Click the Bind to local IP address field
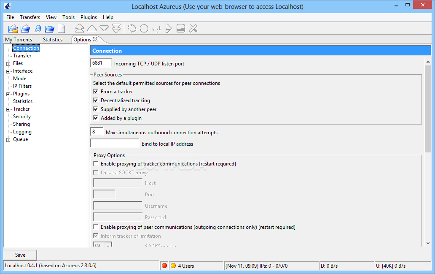The image size is (435, 274). coord(114,143)
